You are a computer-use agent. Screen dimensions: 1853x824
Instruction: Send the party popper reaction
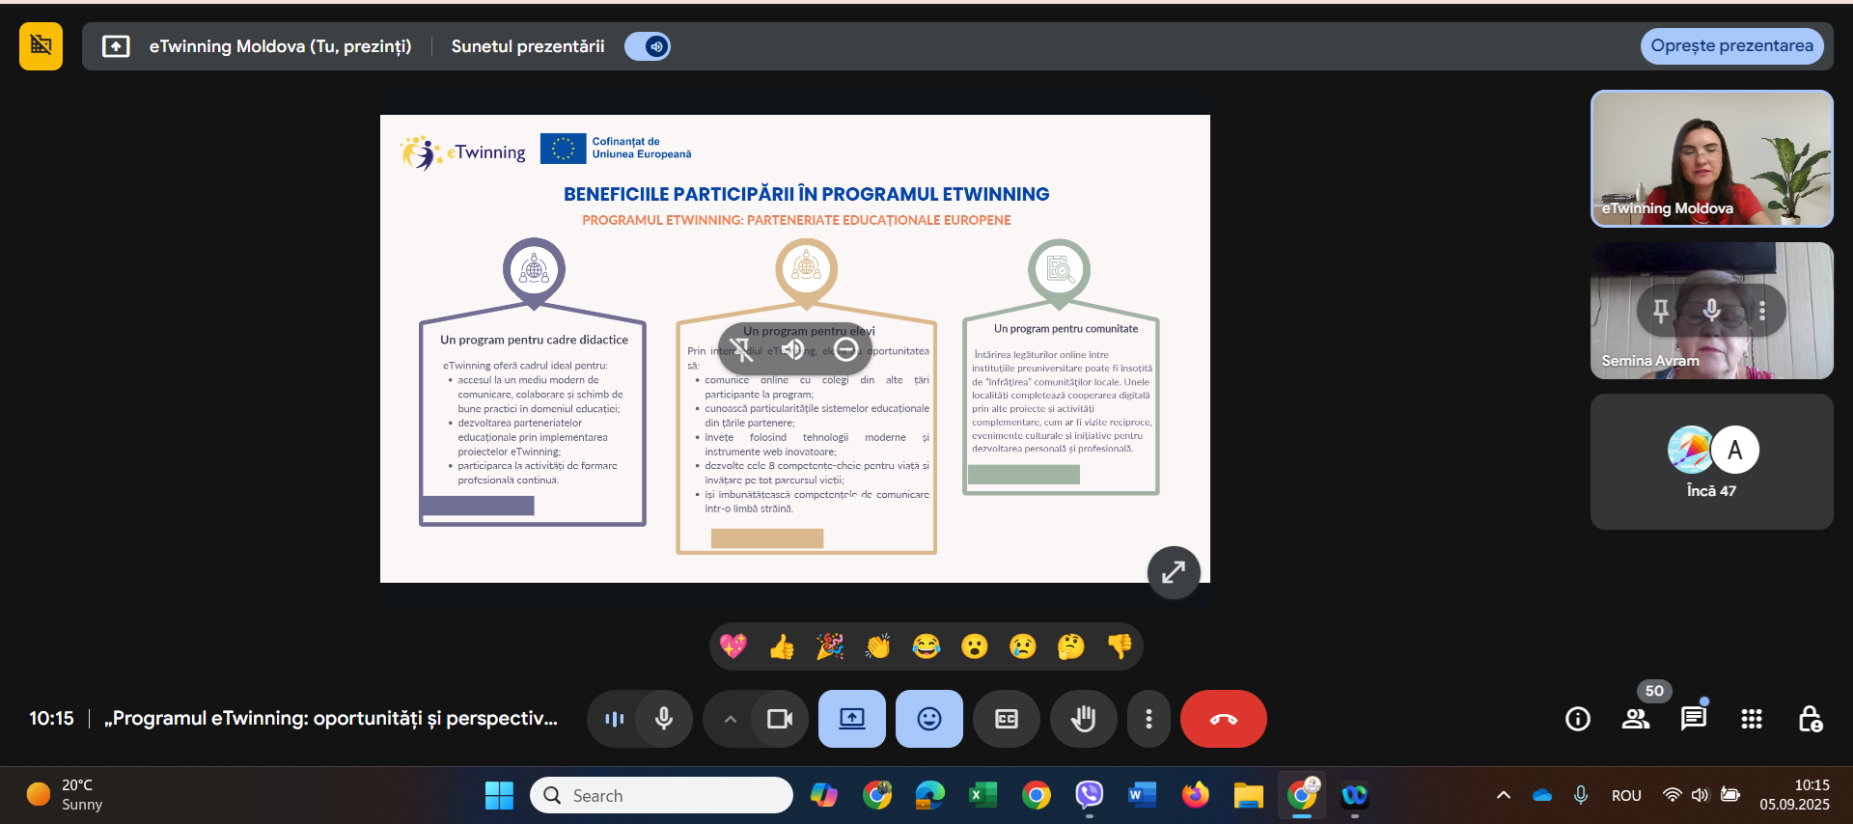coord(830,646)
